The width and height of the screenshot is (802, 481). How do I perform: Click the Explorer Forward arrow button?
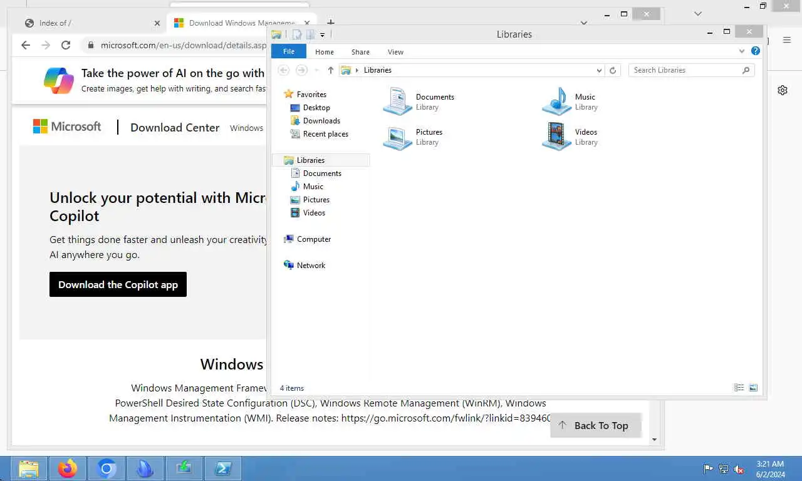301,70
